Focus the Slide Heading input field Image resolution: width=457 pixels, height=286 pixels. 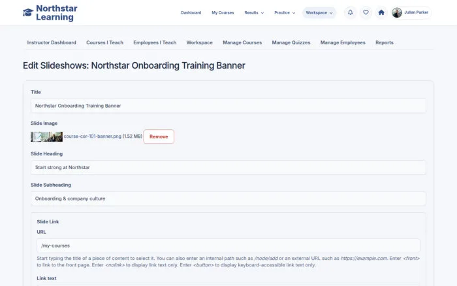click(228, 167)
